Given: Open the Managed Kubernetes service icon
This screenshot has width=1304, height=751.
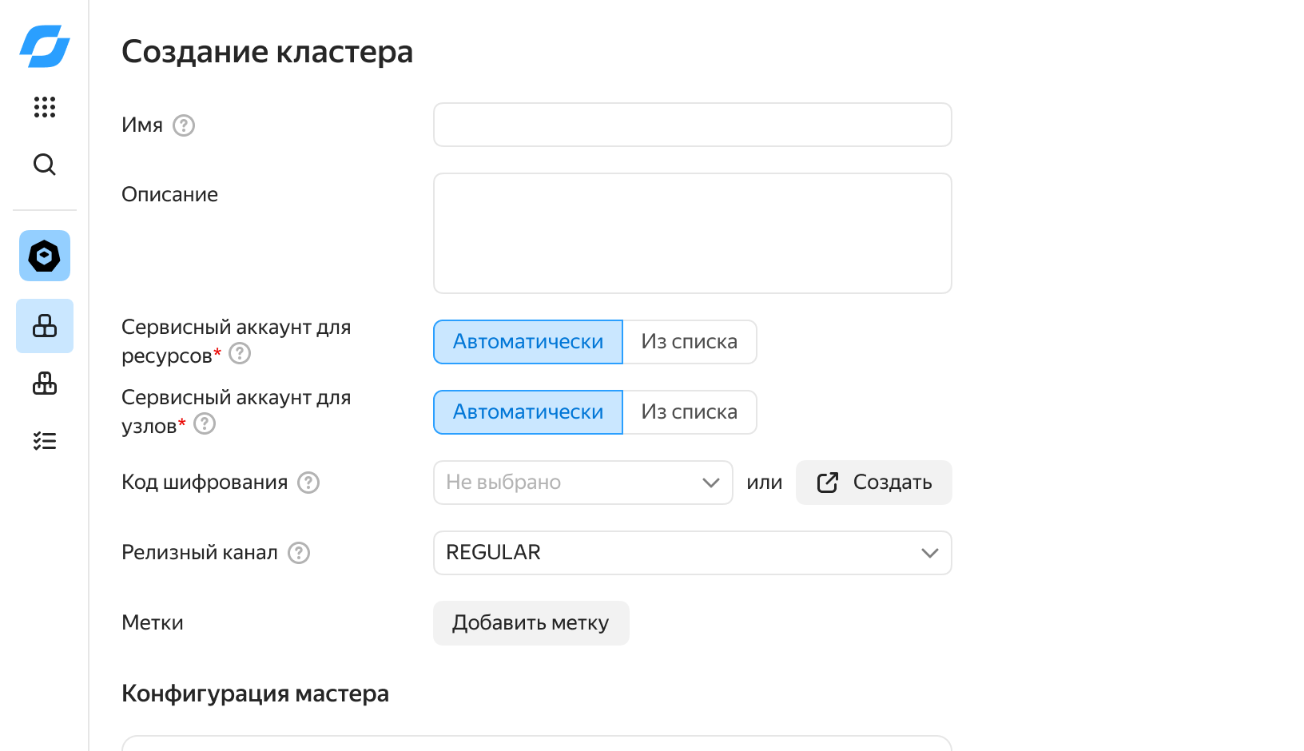Looking at the screenshot, I should 45,256.
